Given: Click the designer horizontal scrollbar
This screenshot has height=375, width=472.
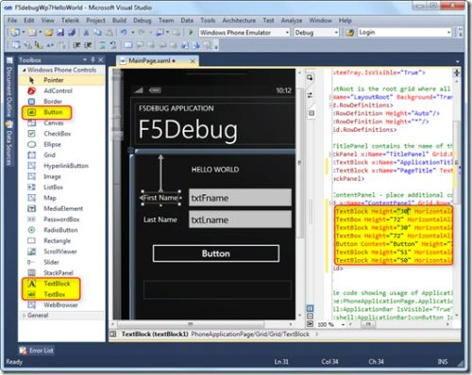Looking at the screenshot, I should click(x=191, y=324).
